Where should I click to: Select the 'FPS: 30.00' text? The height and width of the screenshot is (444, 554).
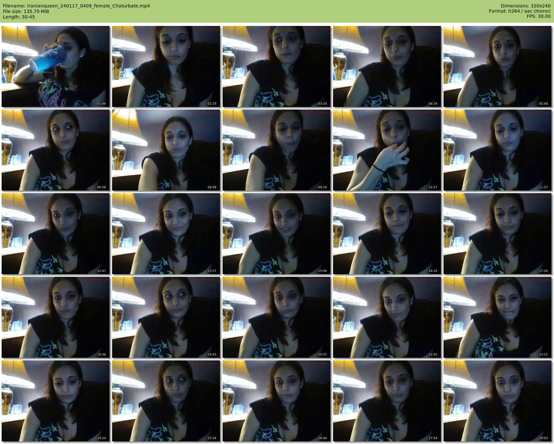pyautogui.click(x=539, y=16)
